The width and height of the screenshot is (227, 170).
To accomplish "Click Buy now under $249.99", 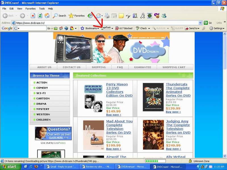I will coord(173,149).
